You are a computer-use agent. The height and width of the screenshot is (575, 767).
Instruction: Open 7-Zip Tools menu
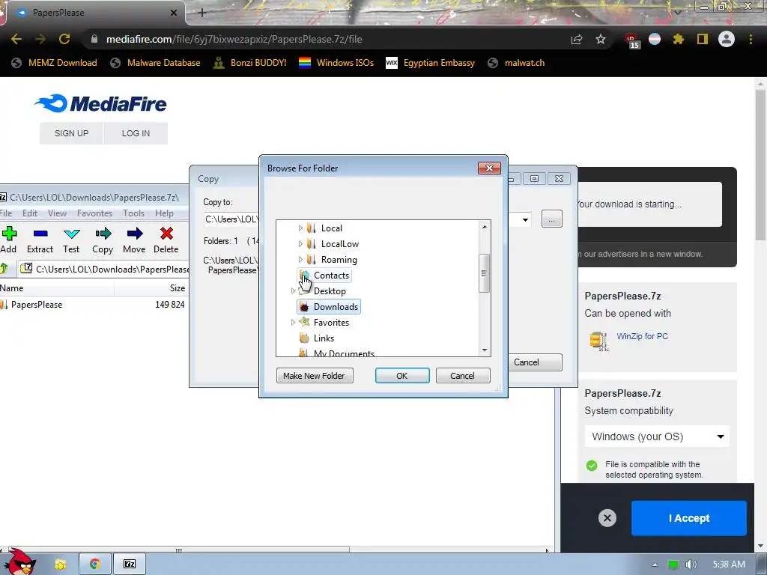pyautogui.click(x=133, y=213)
